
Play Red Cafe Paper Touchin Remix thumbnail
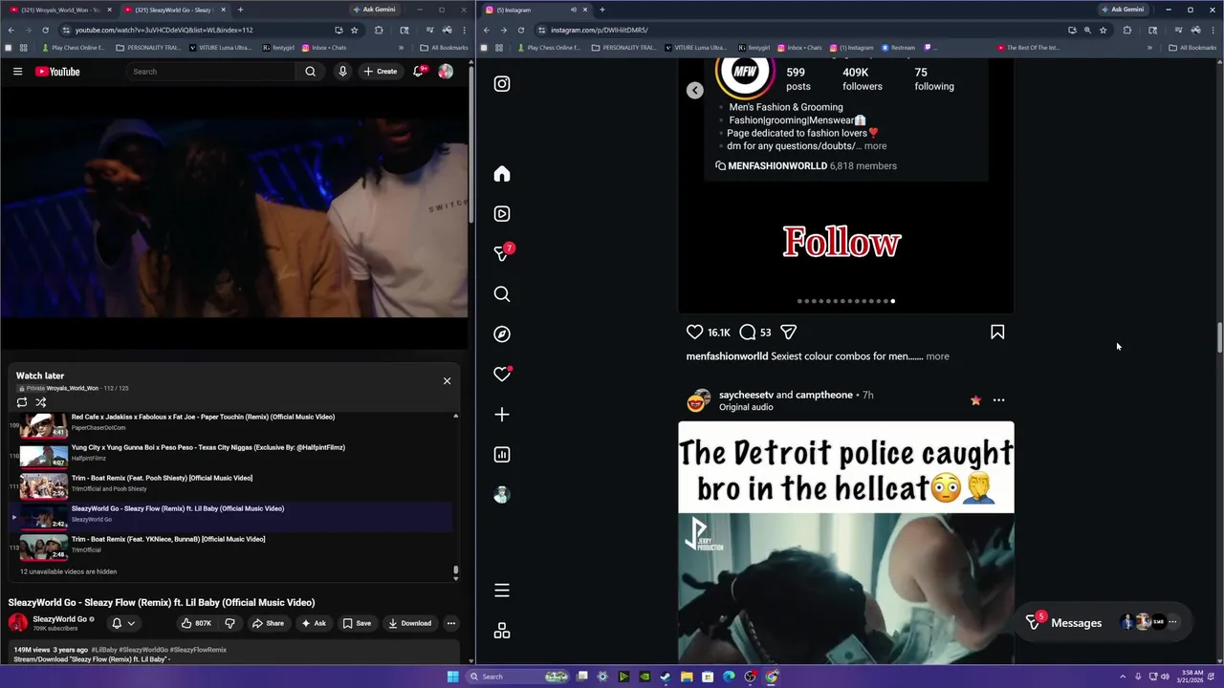tap(44, 424)
